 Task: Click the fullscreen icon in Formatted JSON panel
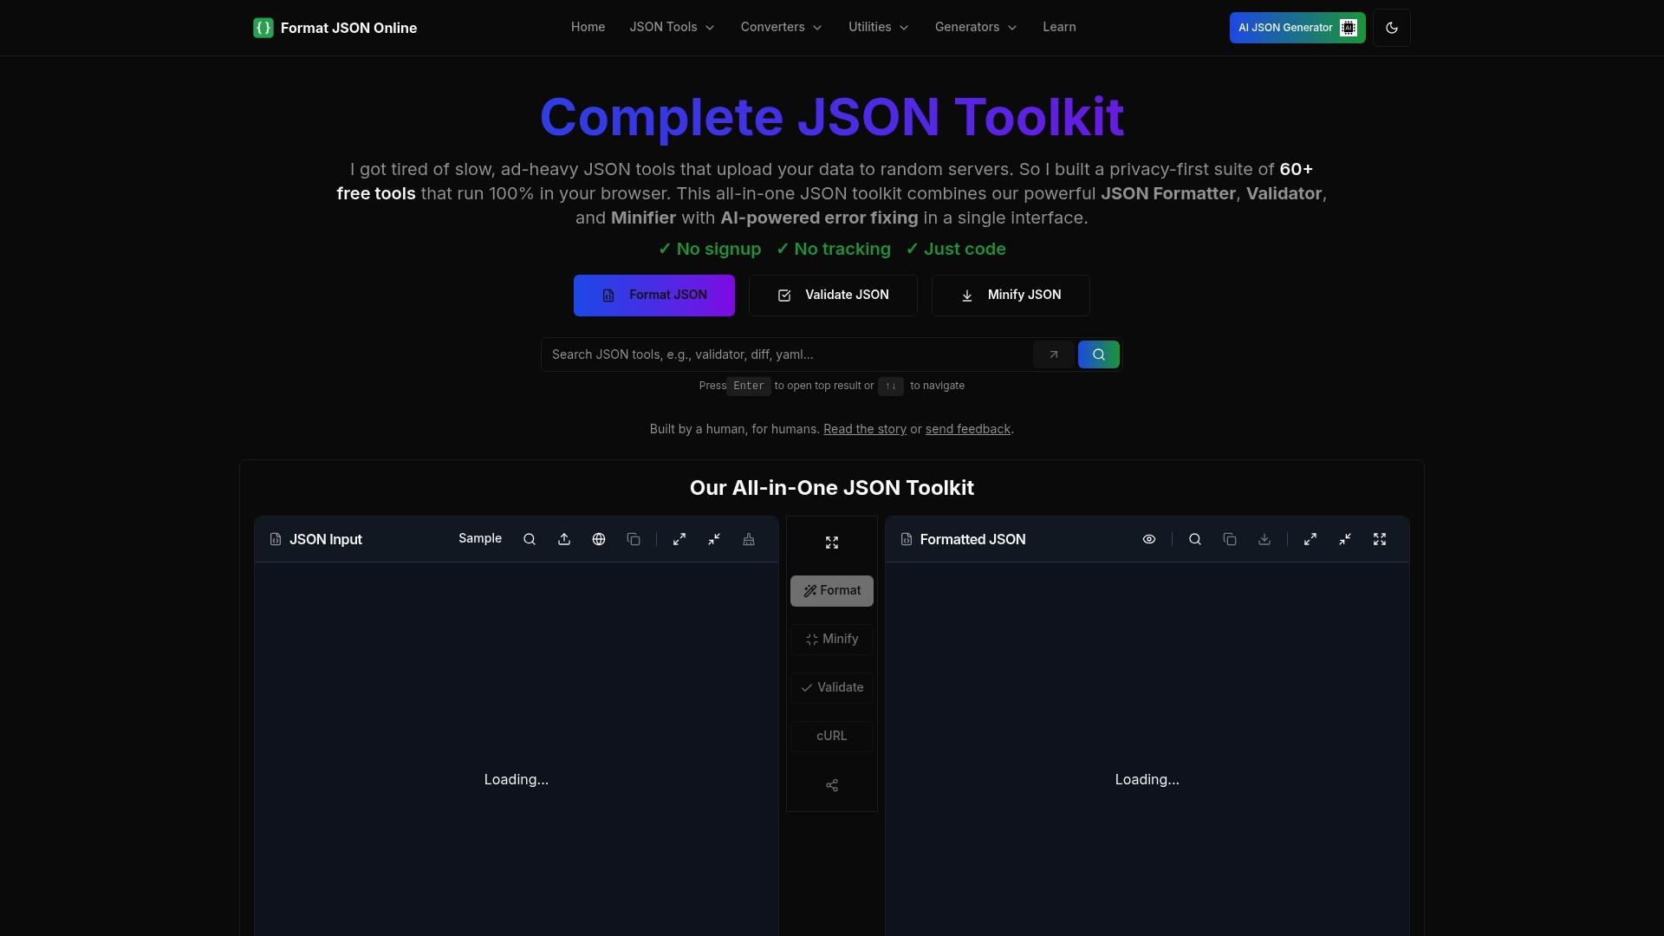coord(1380,539)
